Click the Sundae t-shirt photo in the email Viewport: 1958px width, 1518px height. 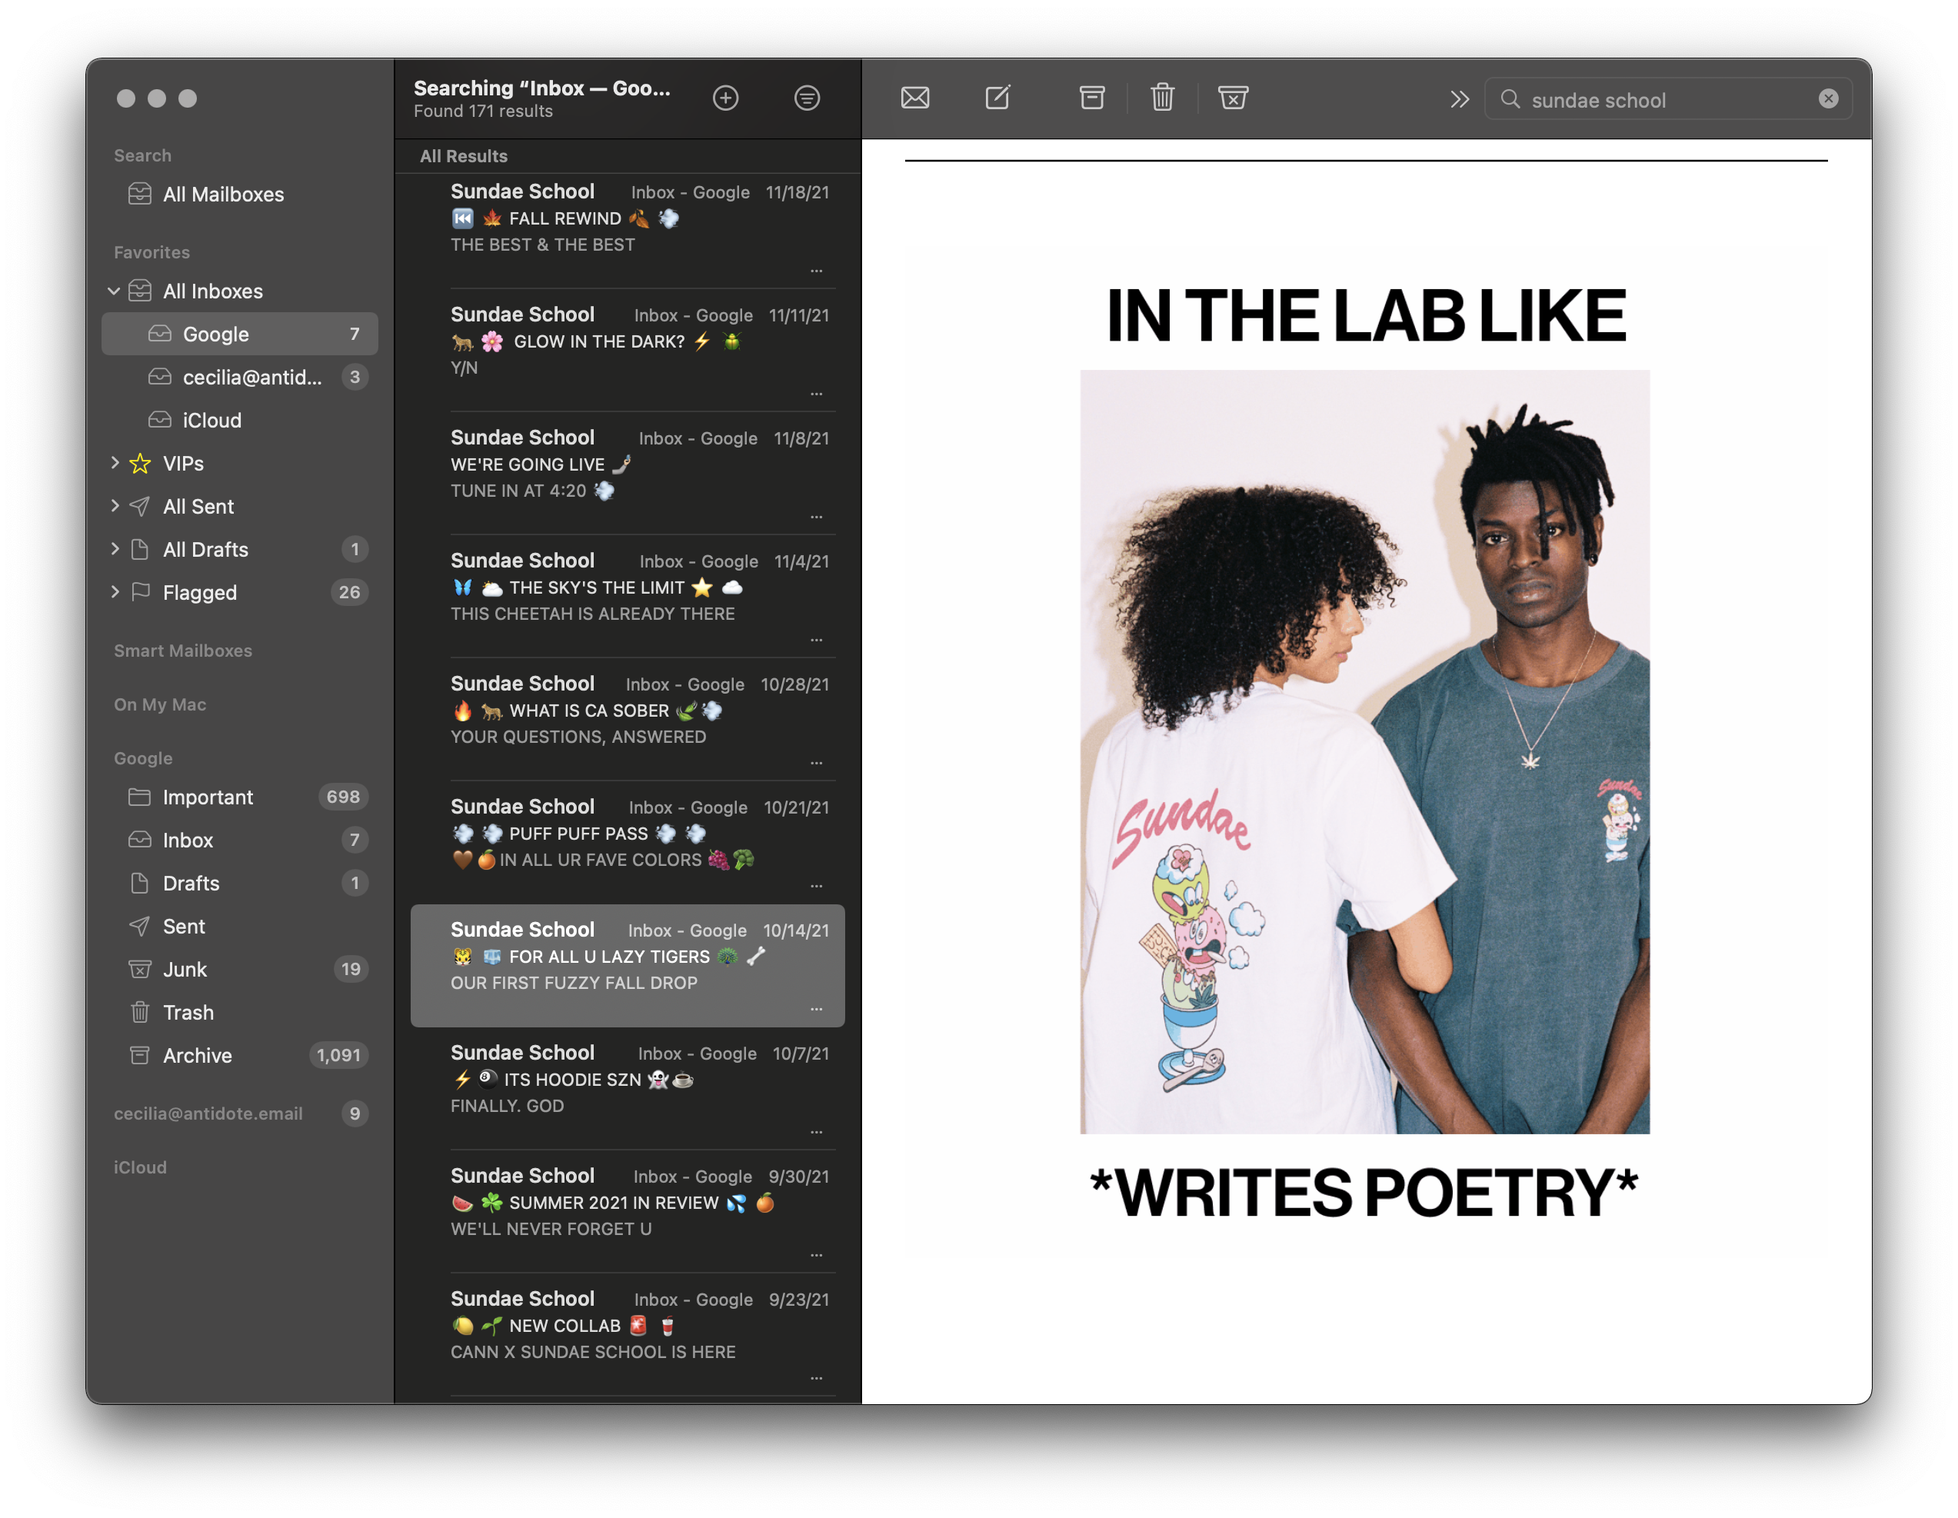[x=1364, y=751]
